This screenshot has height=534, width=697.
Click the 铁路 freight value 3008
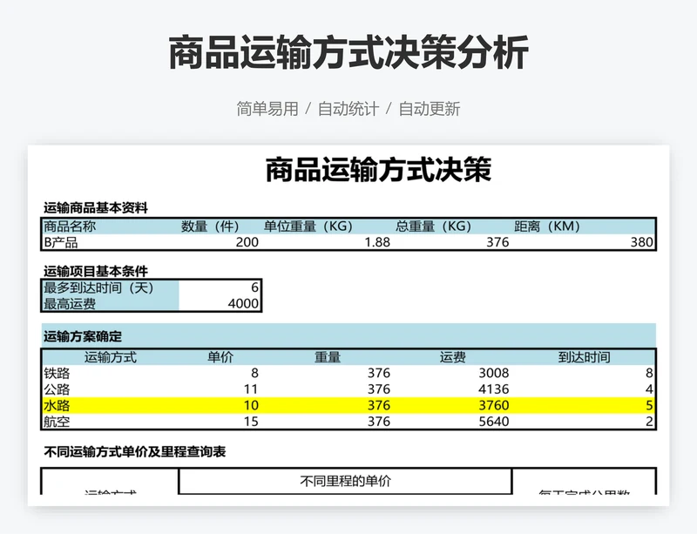tap(494, 373)
